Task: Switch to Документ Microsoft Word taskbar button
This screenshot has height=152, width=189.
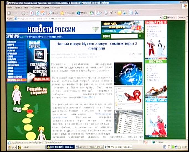Action: click(x=90, y=147)
